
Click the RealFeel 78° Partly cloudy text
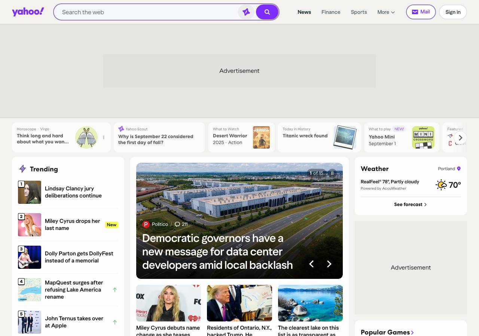(x=390, y=182)
